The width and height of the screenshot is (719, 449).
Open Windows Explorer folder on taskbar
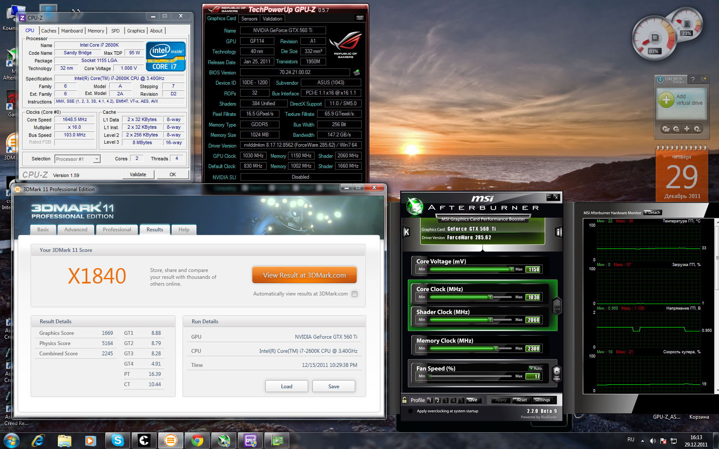pyautogui.click(x=64, y=440)
